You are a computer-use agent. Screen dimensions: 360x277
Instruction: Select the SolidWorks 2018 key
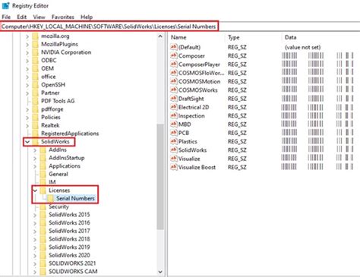pos(69,239)
